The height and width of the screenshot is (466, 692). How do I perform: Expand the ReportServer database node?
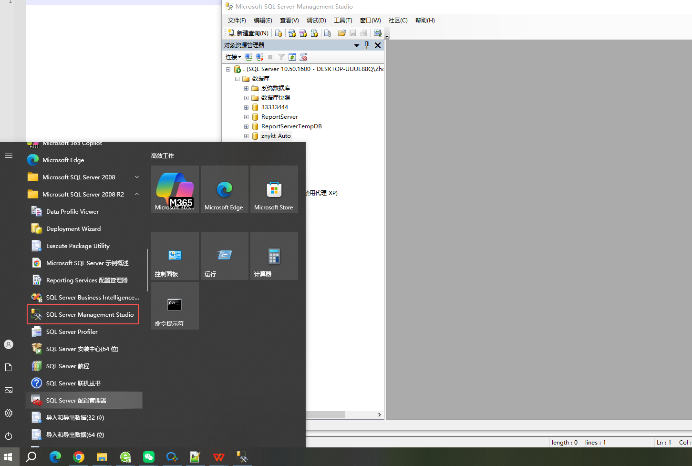click(246, 117)
